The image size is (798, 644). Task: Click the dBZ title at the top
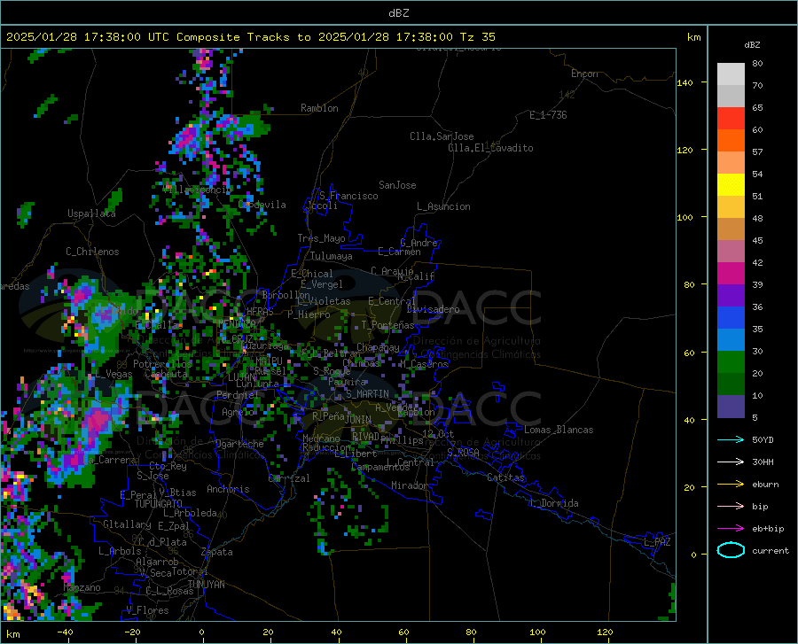coord(398,13)
